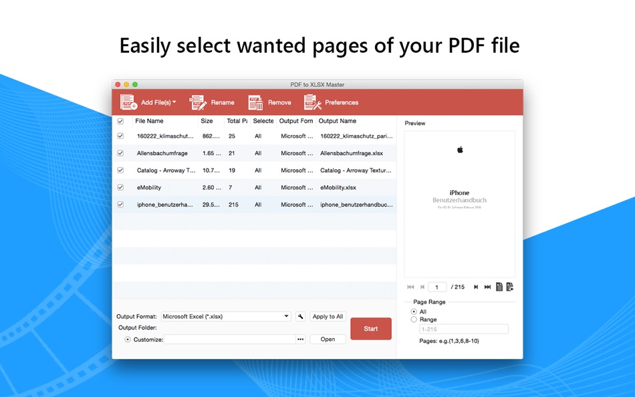Go to next preview page
Viewport: 635px width, 397px height.
pos(476,287)
